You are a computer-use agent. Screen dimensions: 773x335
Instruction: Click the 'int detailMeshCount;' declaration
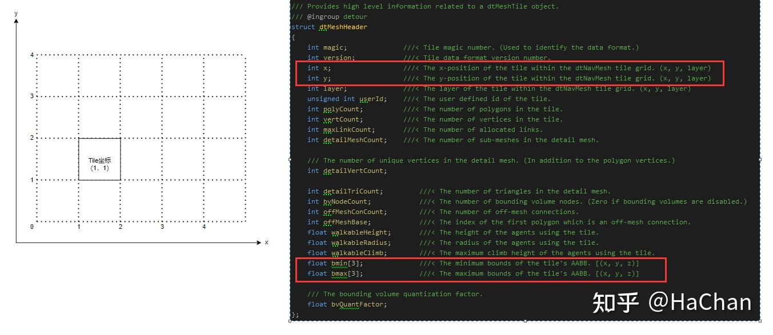pos(347,140)
